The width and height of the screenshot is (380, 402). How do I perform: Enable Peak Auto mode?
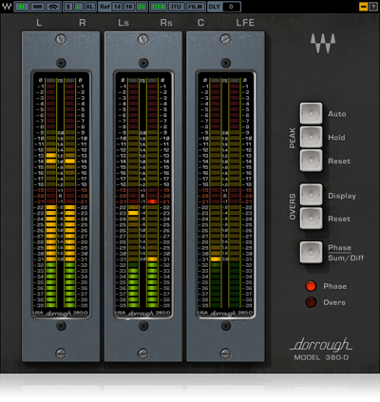311,113
